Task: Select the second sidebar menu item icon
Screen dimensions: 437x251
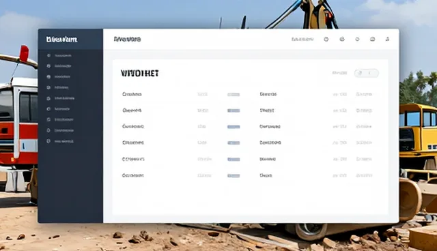Action: click(48, 66)
